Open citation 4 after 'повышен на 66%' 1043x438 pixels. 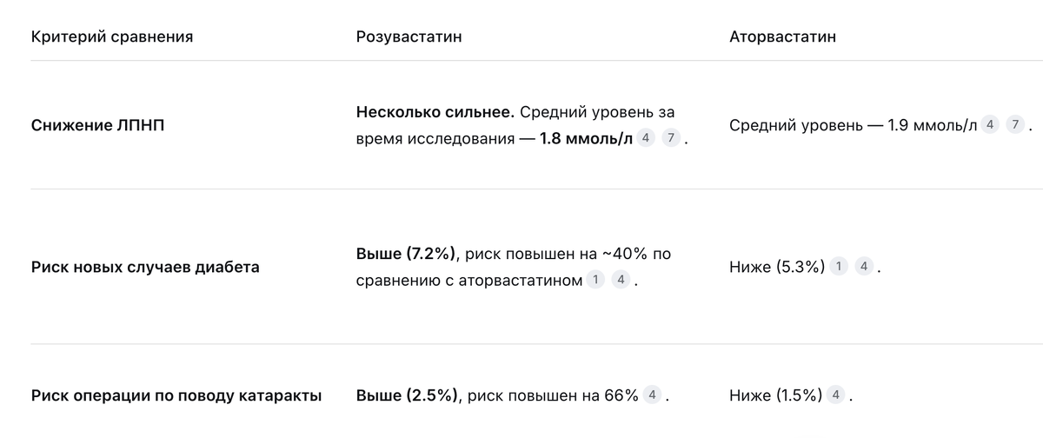652,395
